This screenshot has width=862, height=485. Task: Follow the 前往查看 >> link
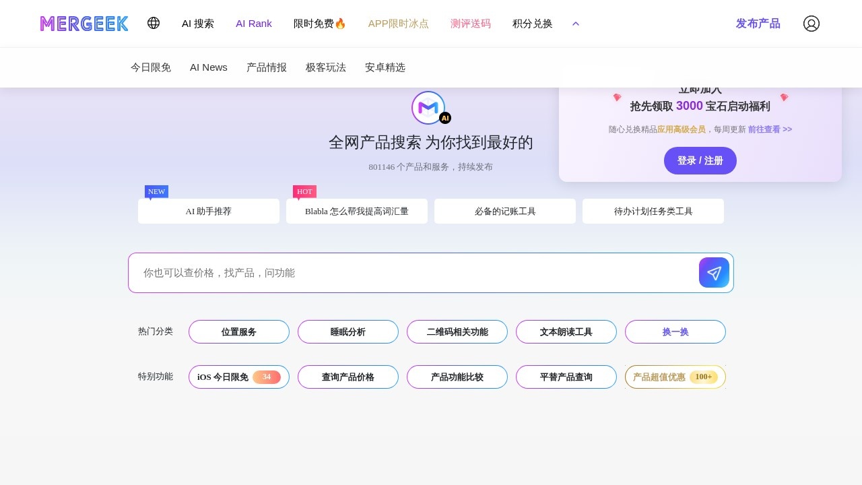(770, 129)
